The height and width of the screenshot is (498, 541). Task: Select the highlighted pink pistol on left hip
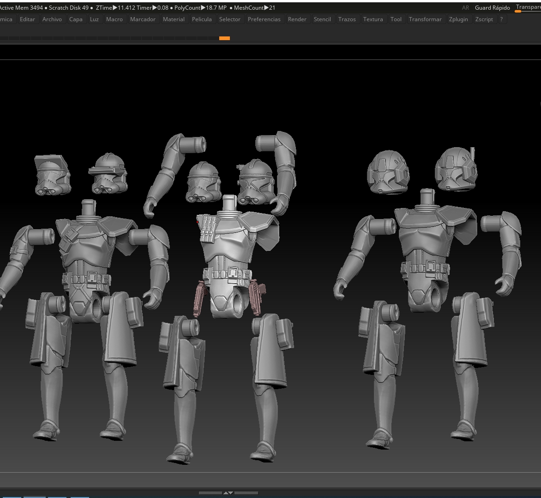200,298
